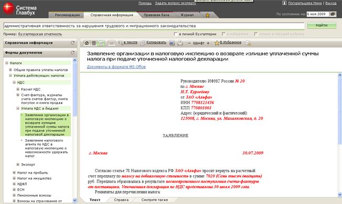Select the Текст bottom tab
This screenshot has width=342, height=204.
(95, 200)
